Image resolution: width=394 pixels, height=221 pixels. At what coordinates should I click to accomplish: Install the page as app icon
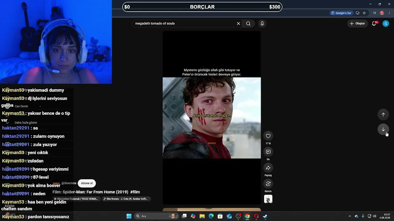[x=358, y=13]
